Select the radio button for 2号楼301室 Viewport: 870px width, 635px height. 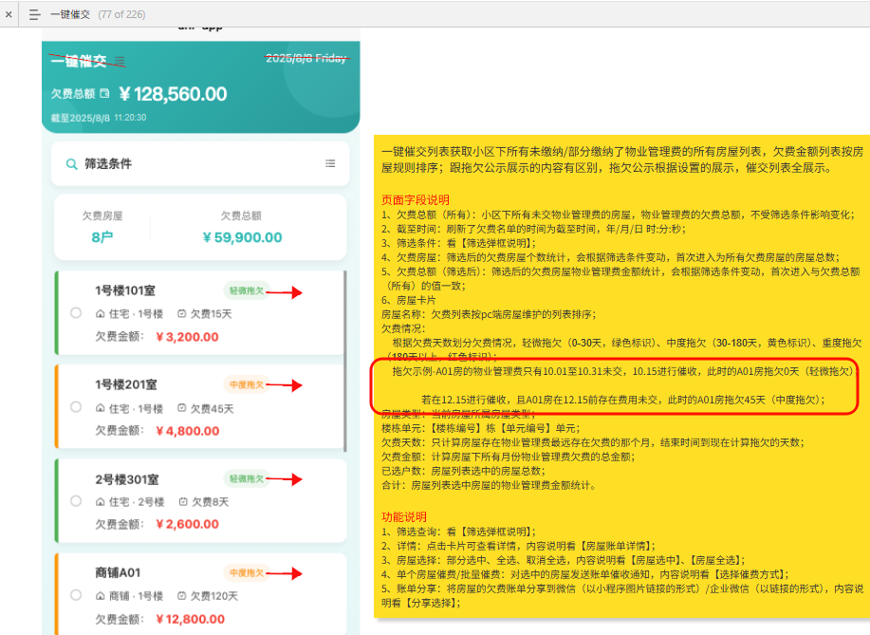pyautogui.click(x=76, y=501)
